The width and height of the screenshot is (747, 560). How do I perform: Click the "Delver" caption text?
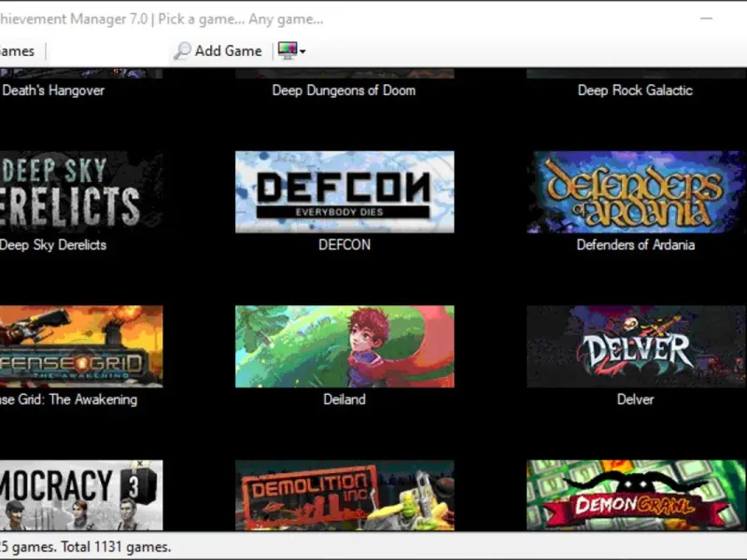point(636,399)
